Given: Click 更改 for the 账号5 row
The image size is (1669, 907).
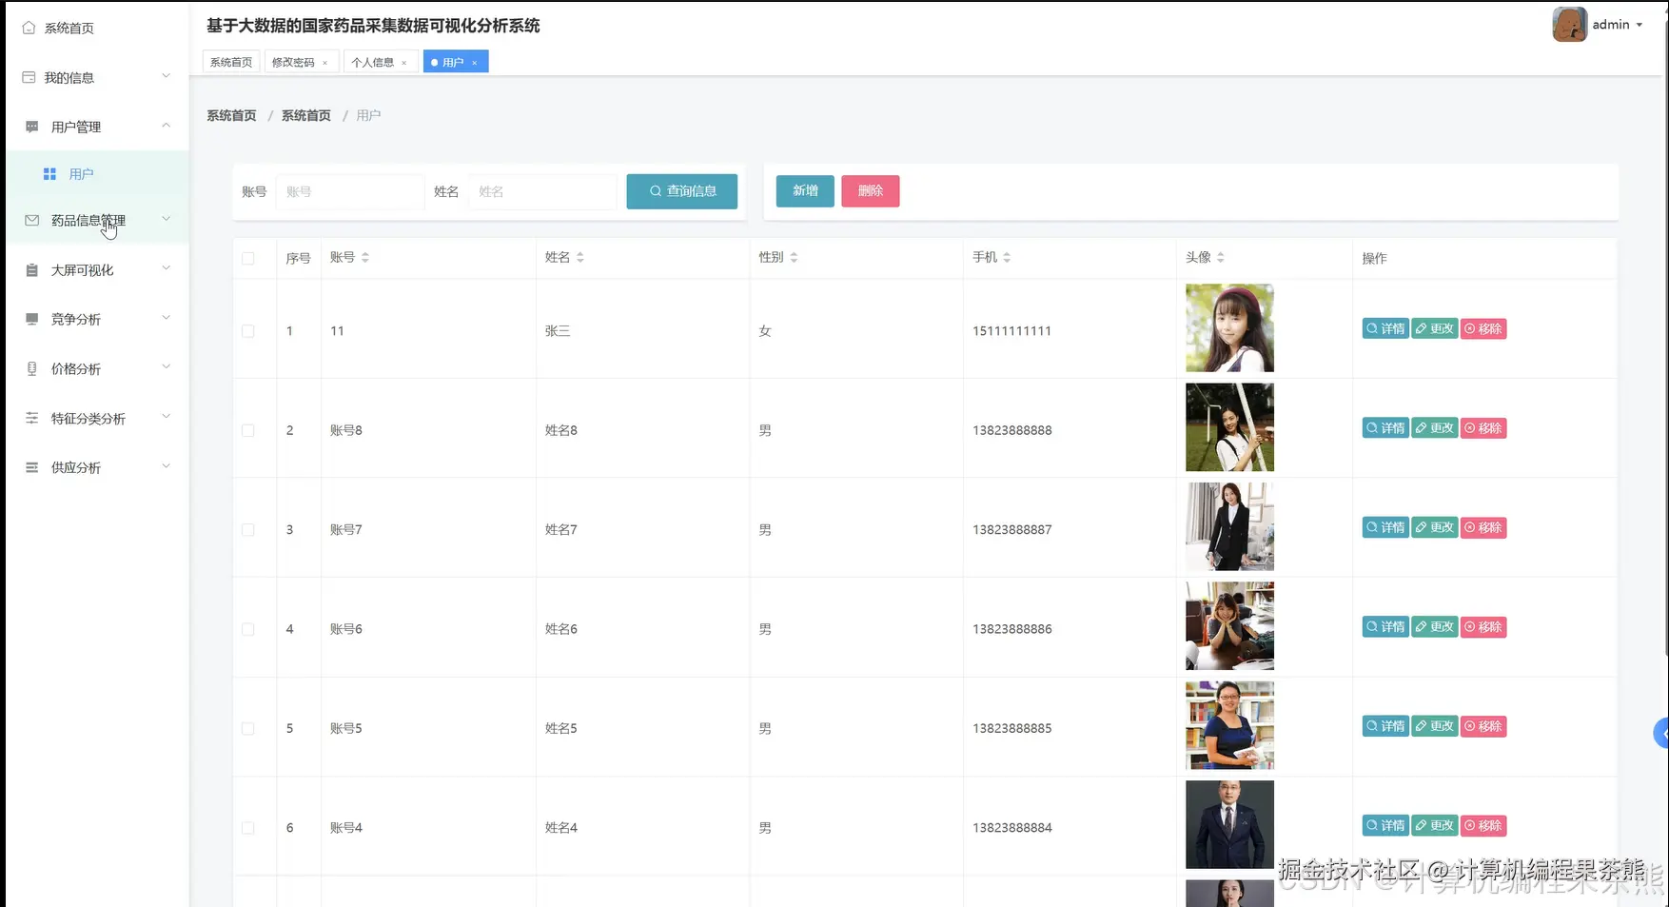Looking at the screenshot, I should pyautogui.click(x=1435, y=726).
